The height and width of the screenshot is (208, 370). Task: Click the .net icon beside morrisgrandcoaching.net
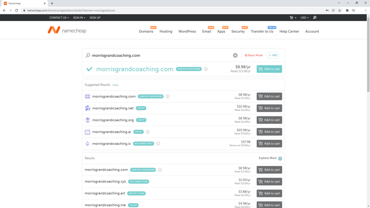coord(87,108)
